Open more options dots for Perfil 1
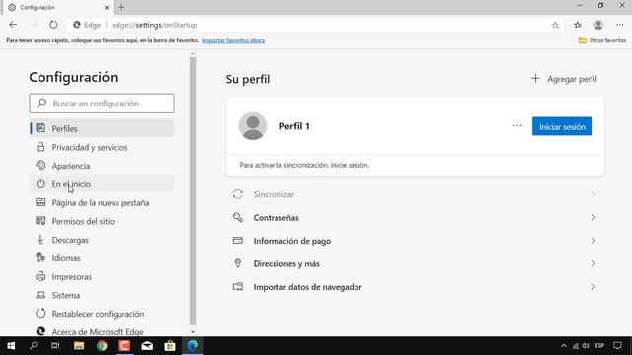 [x=517, y=126]
